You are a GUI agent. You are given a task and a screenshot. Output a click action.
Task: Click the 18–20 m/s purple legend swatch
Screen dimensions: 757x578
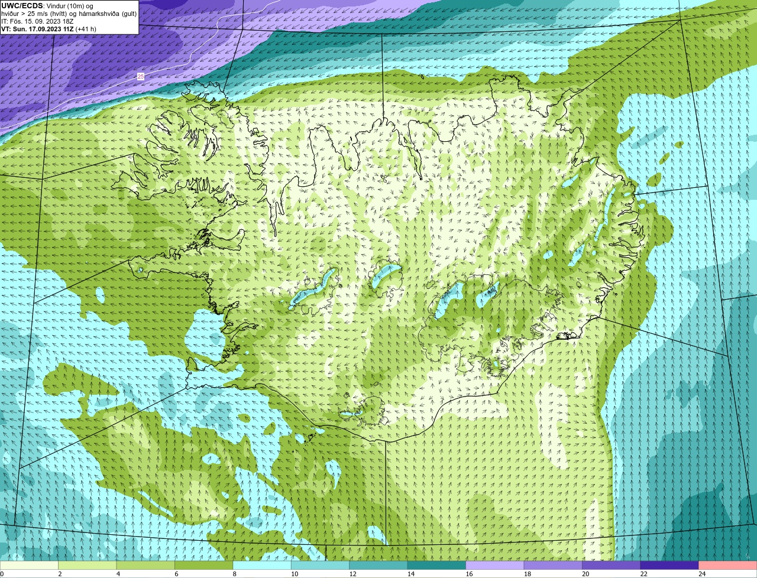[554, 566]
